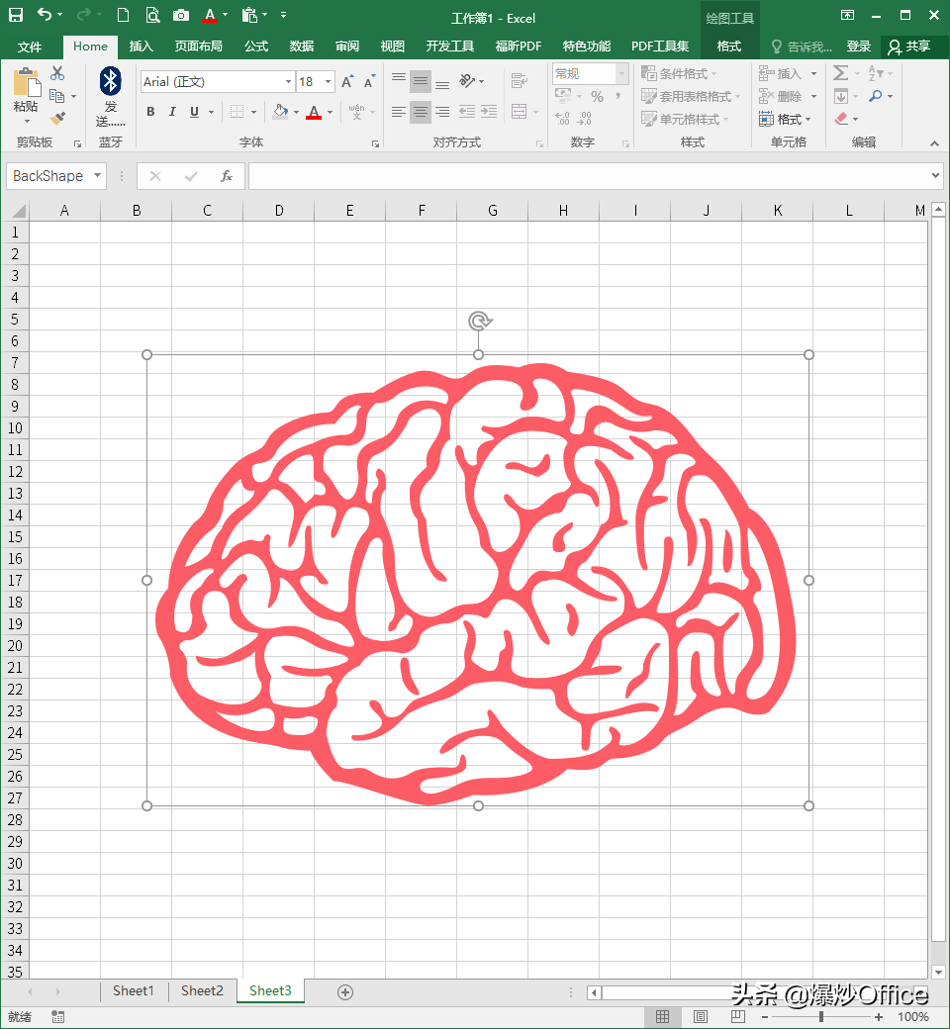Click the Format Painter brush icon
The height and width of the screenshot is (1029, 950).
57,118
